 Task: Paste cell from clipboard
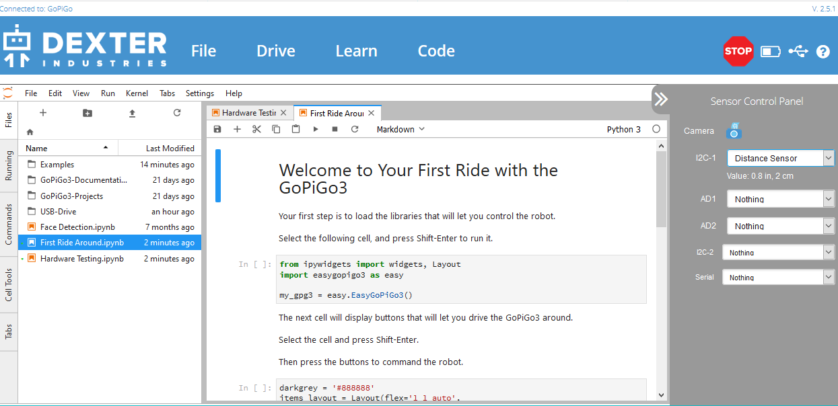coord(295,129)
